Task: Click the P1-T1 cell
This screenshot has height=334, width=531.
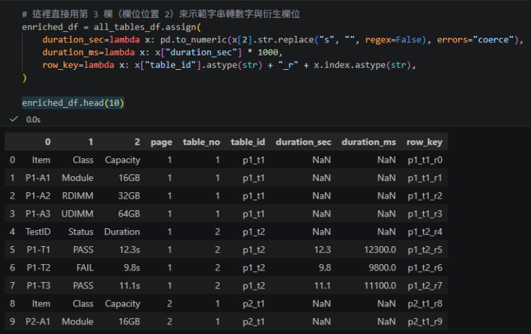Action: (39, 250)
